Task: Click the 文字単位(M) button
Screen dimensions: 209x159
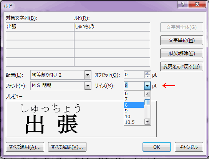Action: tap(182, 40)
